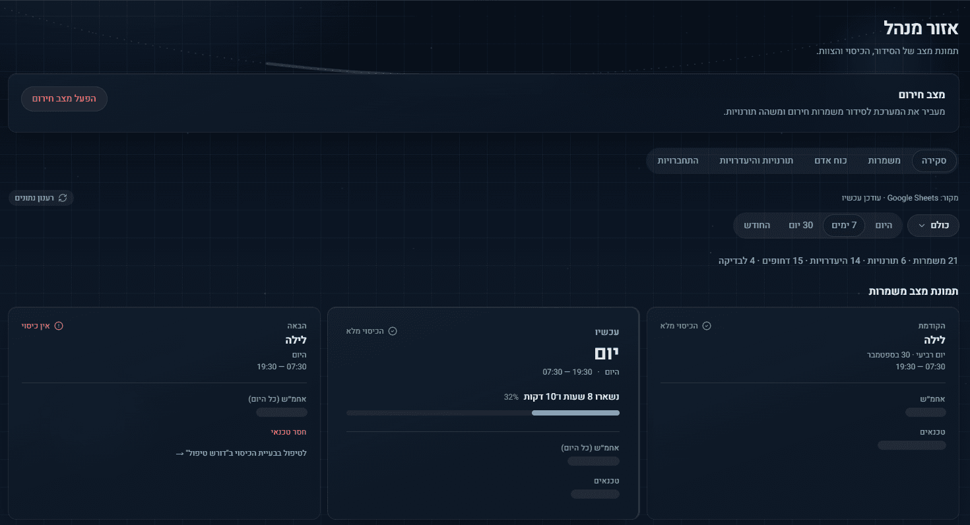Click the חסר טכנאי warning text
The height and width of the screenshot is (525, 970).
point(289,432)
